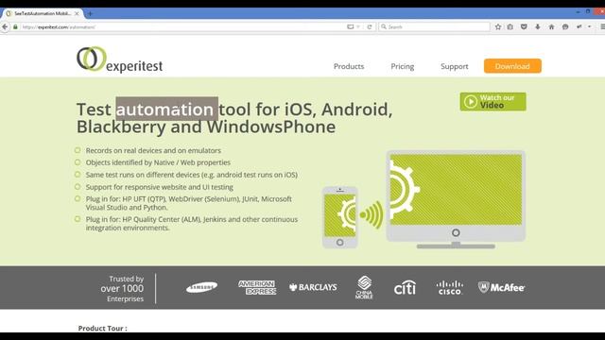Click the Pocket icon in the toolbar
The height and width of the screenshot is (340, 605).
point(524,27)
